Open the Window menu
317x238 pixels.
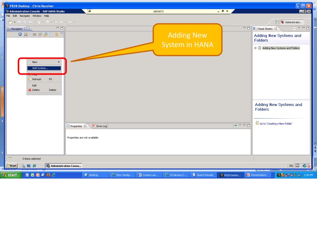(37, 16)
